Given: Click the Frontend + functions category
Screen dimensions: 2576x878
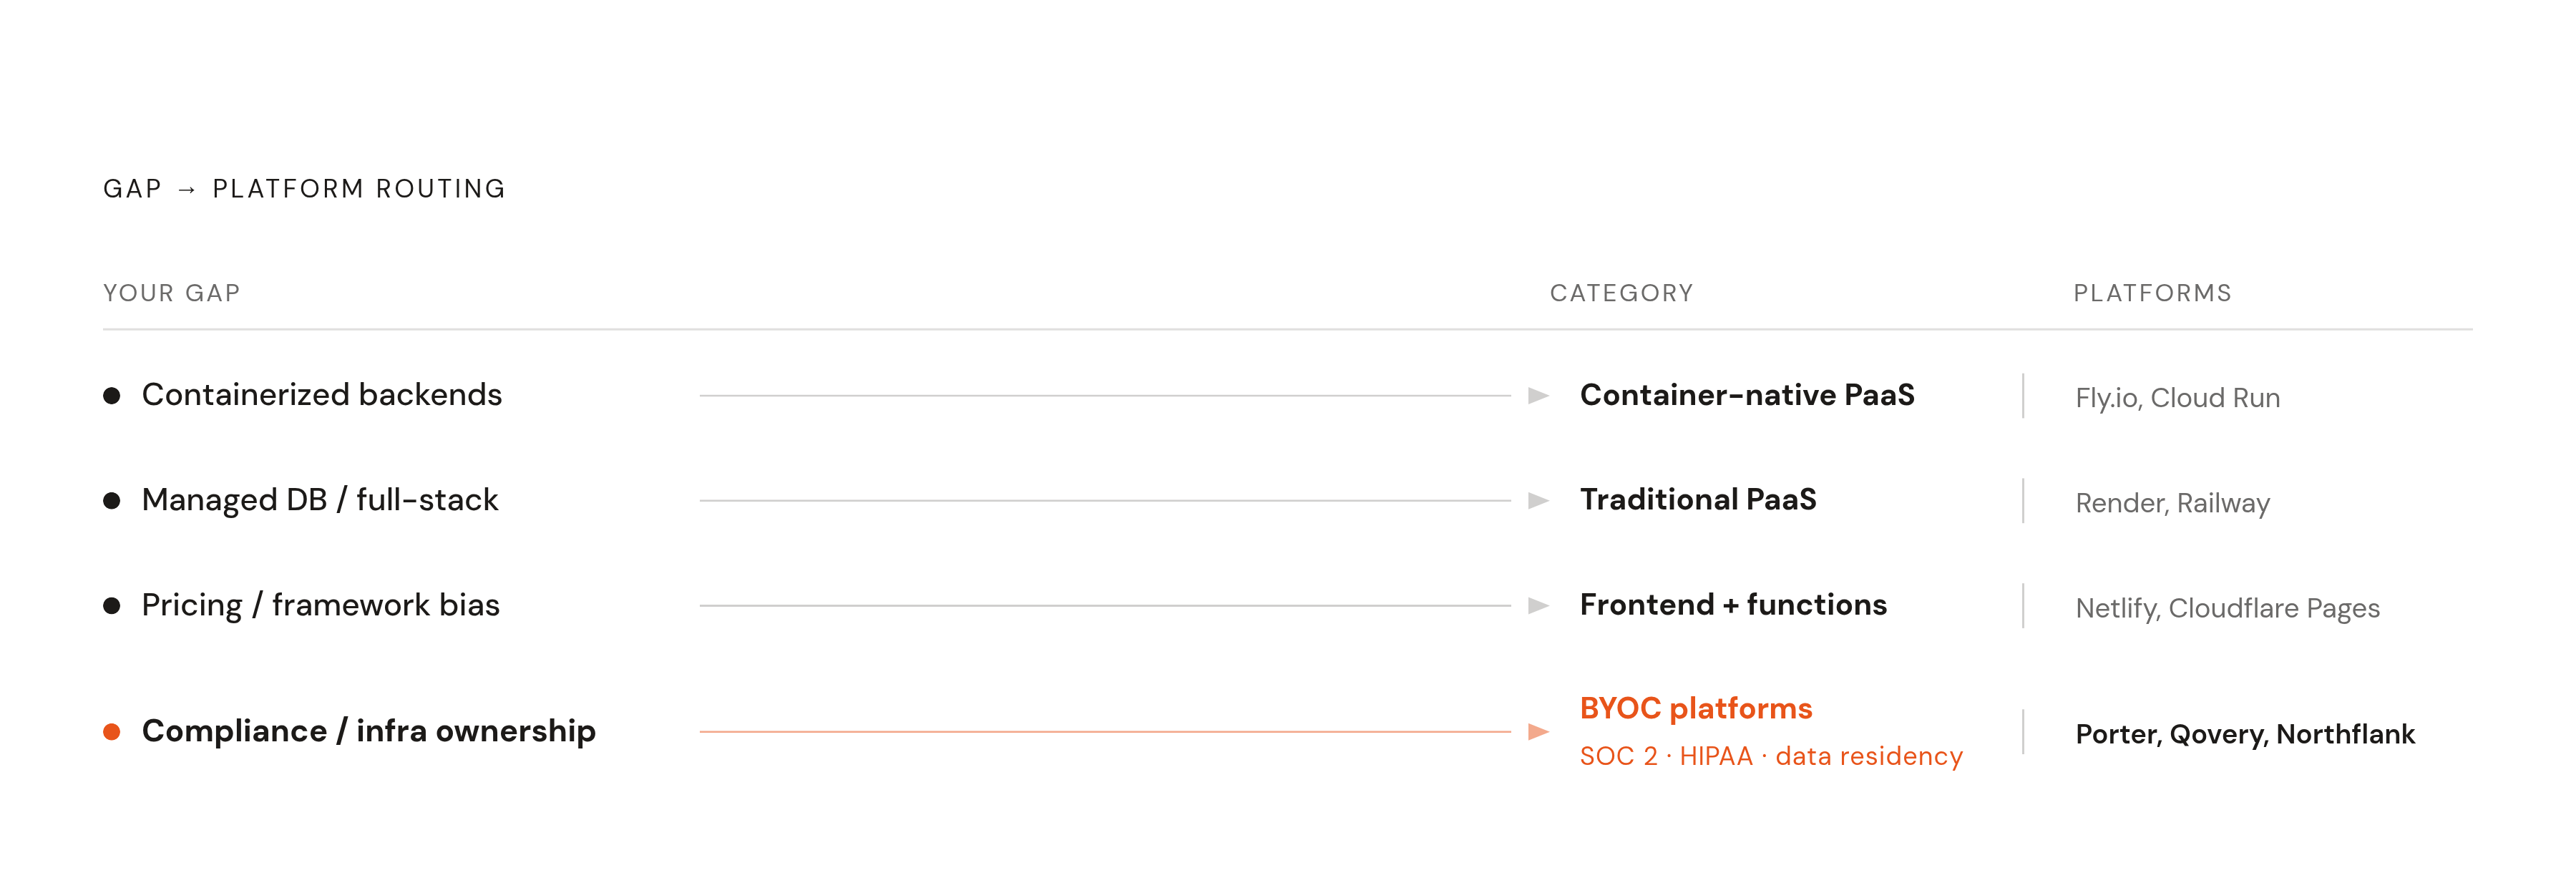Looking at the screenshot, I should (1733, 605).
